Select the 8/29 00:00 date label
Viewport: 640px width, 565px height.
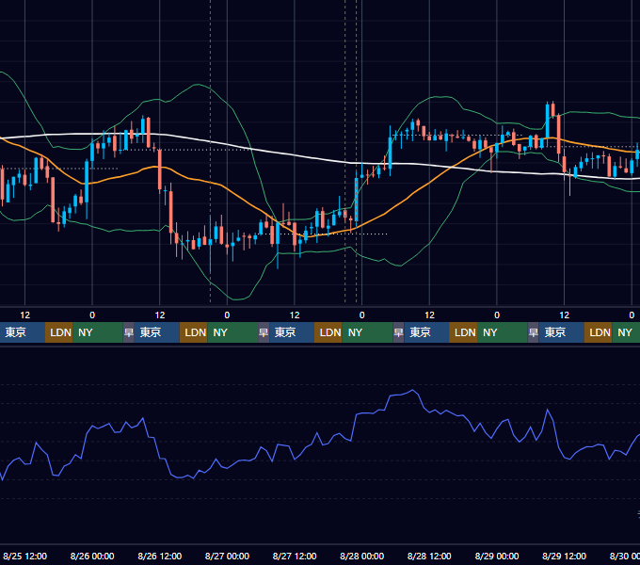[x=497, y=556]
